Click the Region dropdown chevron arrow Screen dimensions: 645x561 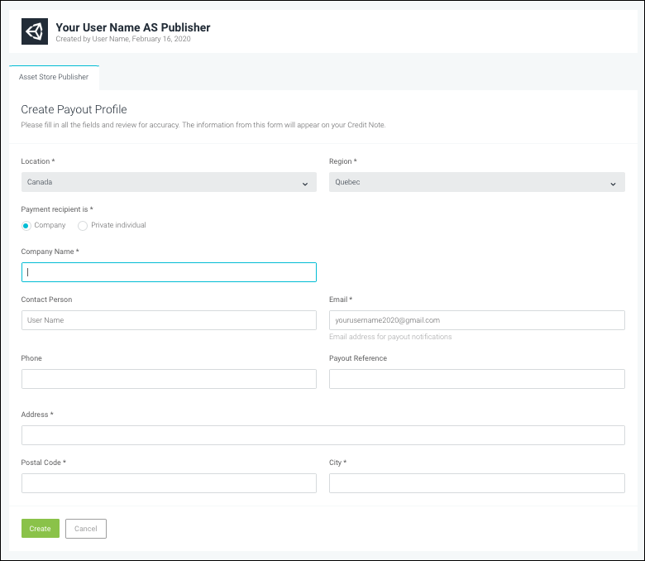pos(614,183)
